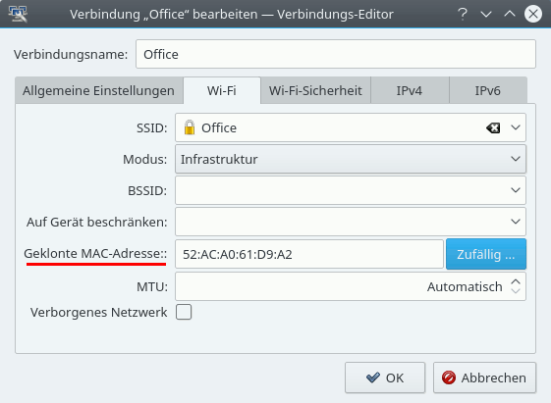
Task: Click the lock icon beside Office SSID
Action: 190,127
